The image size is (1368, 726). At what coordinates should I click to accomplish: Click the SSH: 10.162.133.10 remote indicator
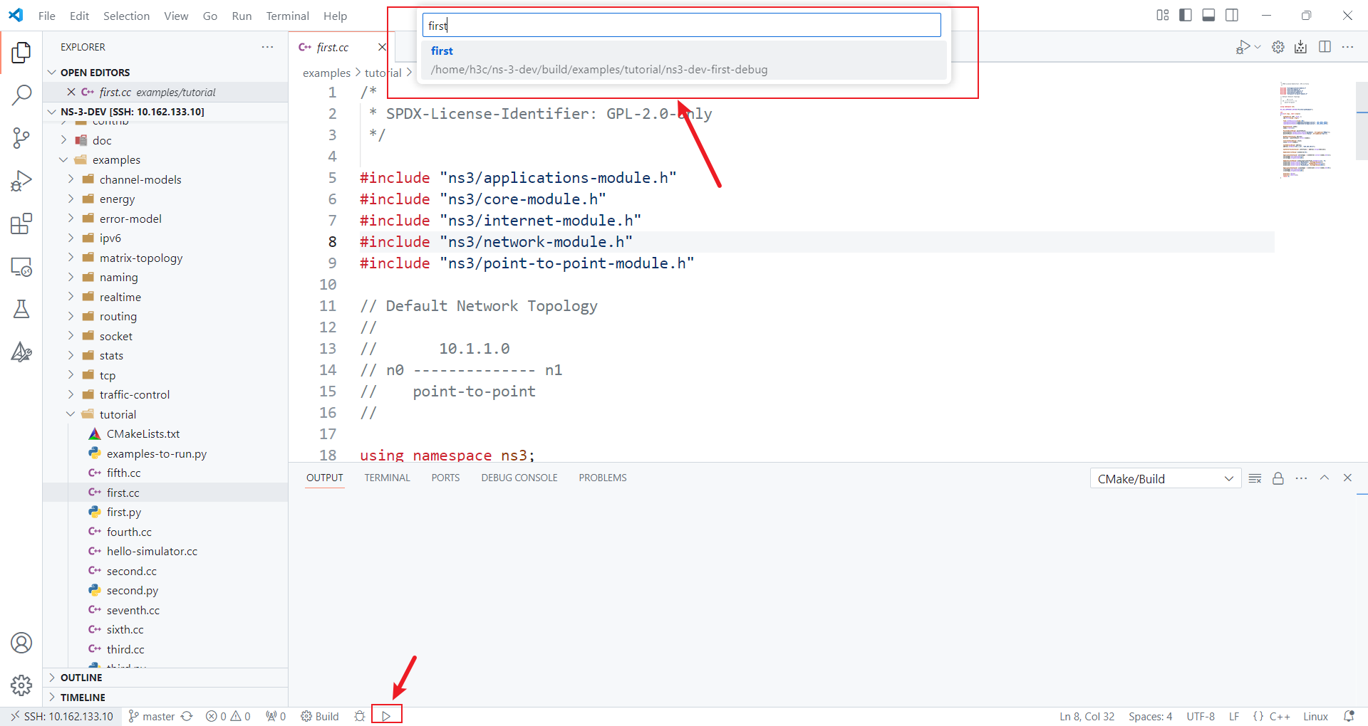point(62,716)
